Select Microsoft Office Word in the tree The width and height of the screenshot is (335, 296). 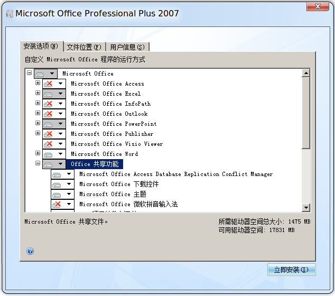(x=105, y=154)
